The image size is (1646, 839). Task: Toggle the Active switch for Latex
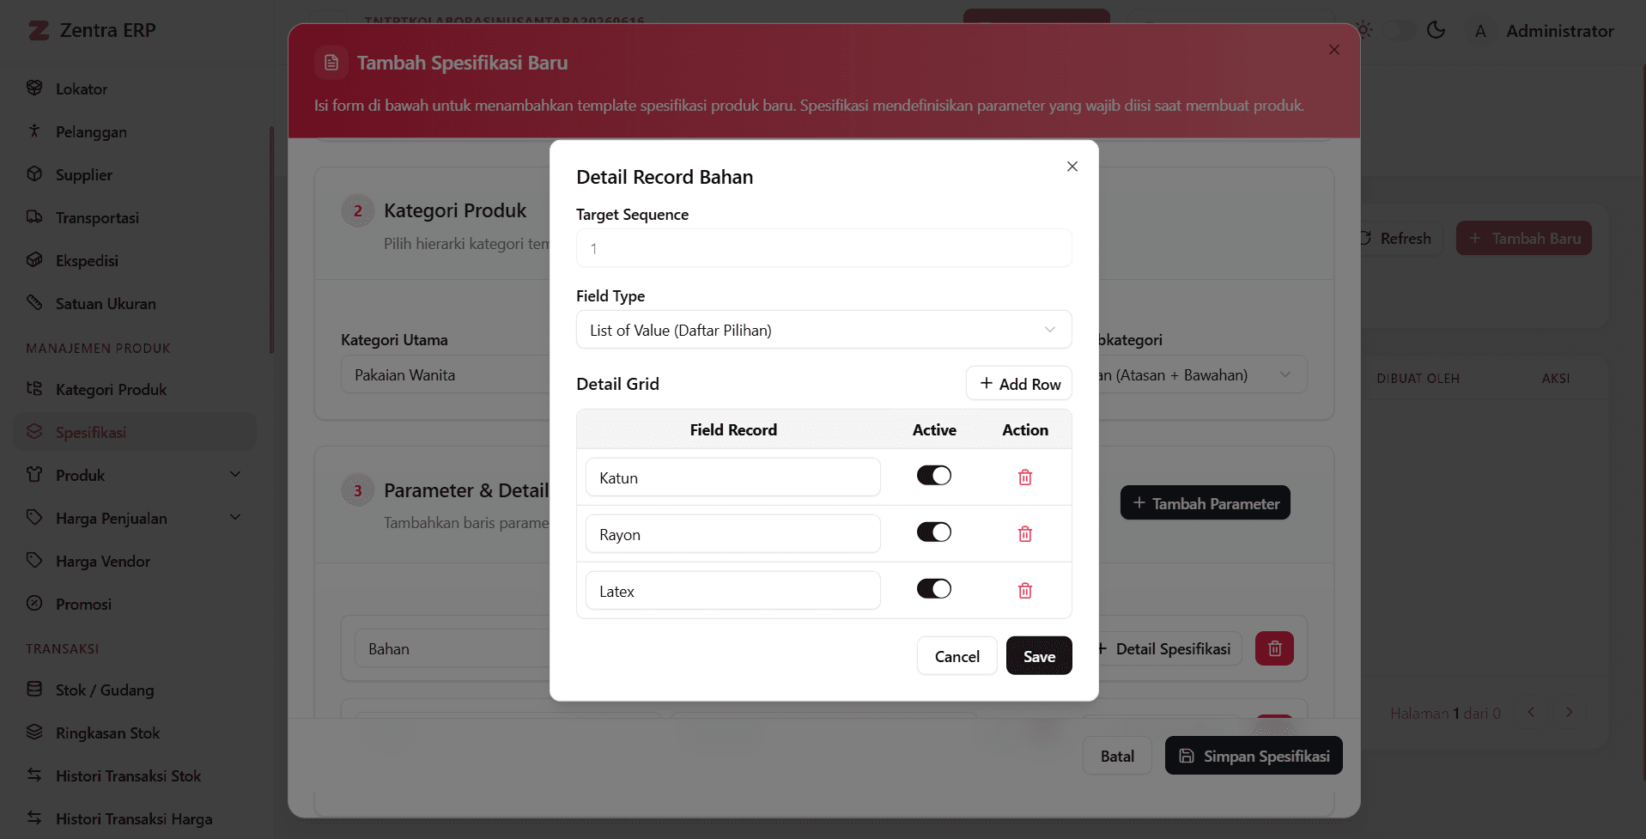coord(934,589)
